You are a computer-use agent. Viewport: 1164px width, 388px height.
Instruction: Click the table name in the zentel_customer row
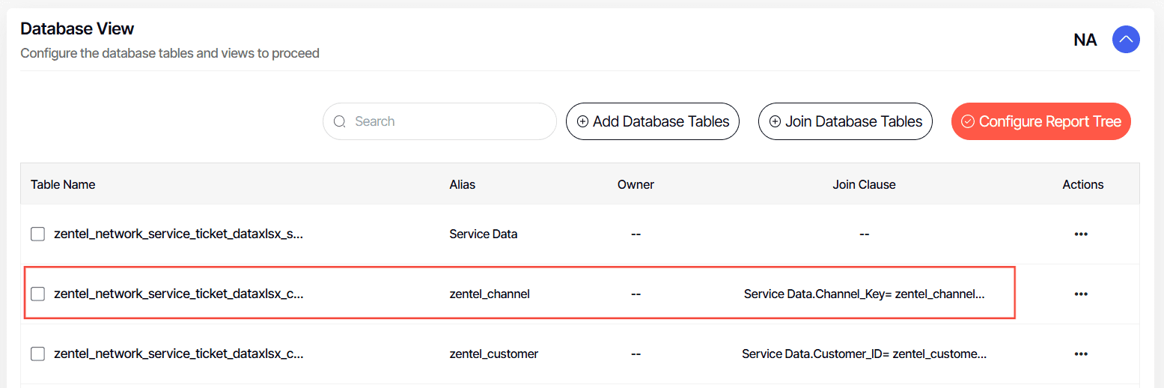pos(178,354)
